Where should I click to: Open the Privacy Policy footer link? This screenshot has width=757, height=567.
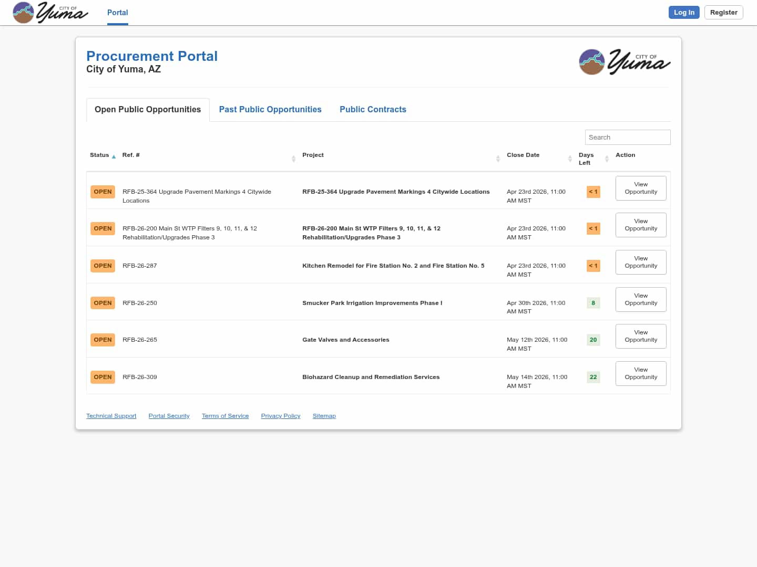coord(280,416)
